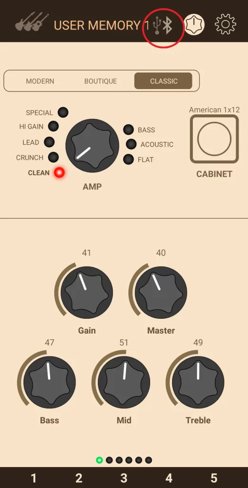Select the ACOUSTIC amp type
248x488 pixels.
click(131, 144)
